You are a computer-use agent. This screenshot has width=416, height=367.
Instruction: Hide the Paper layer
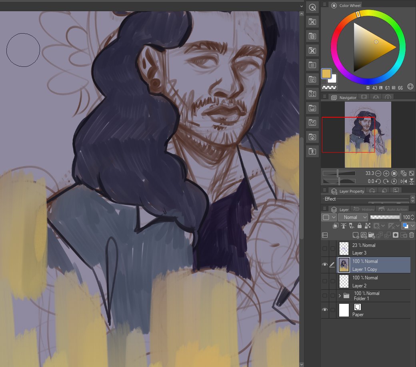tap(325, 309)
